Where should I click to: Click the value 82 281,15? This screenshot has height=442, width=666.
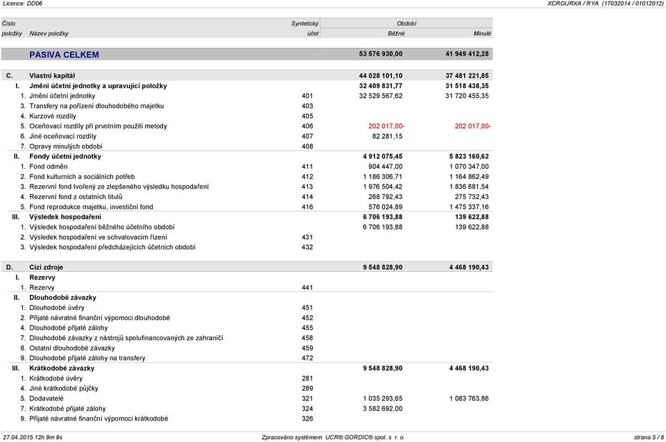tap(387, 137)
